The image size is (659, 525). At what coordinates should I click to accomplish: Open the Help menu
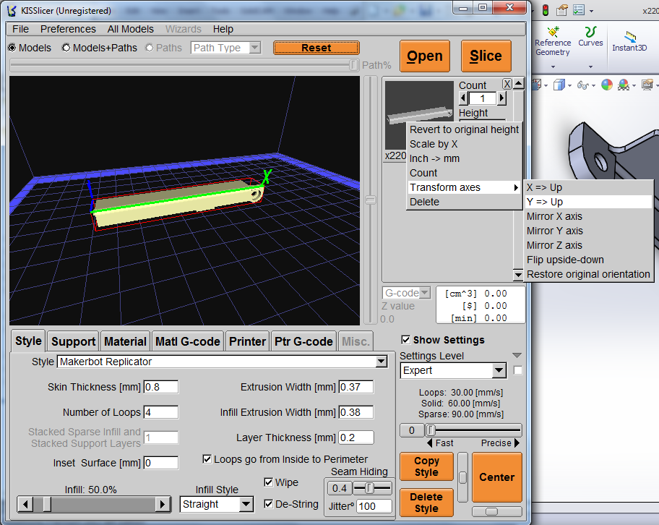tap(223, 29)
